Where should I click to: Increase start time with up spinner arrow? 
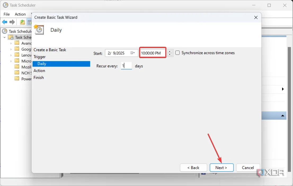170,51
